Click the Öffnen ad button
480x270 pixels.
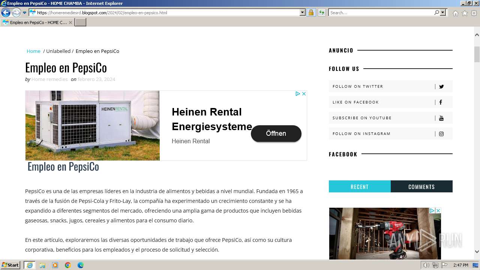pos(276,133)
